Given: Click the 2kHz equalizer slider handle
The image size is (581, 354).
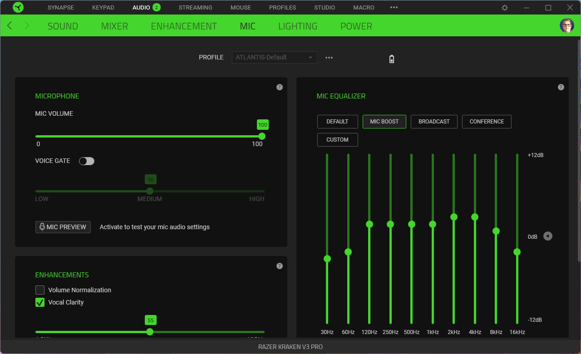Looking at the screenshot, I should (x=453, y=217).
